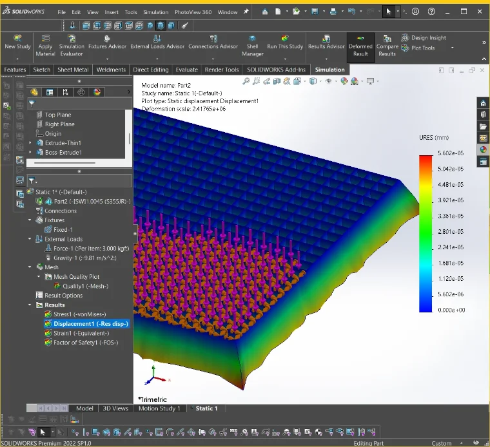490x447 pixels.
Task: Collapse the External Loads folder
Action: tap(30, 239)
